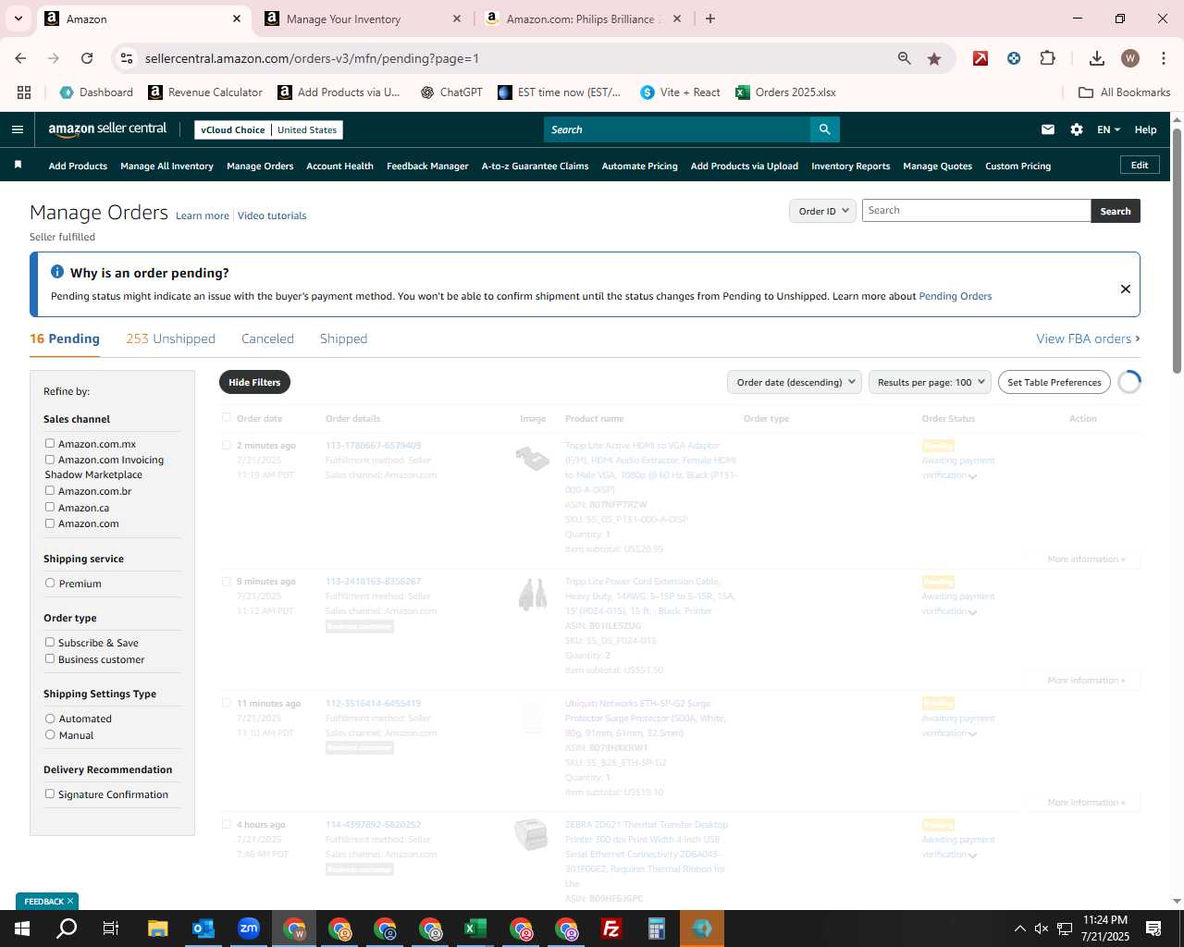This screenshot has height=947, width=1184.
Task: Switch to the 16 Pending tab
Action: click(65, 338)
